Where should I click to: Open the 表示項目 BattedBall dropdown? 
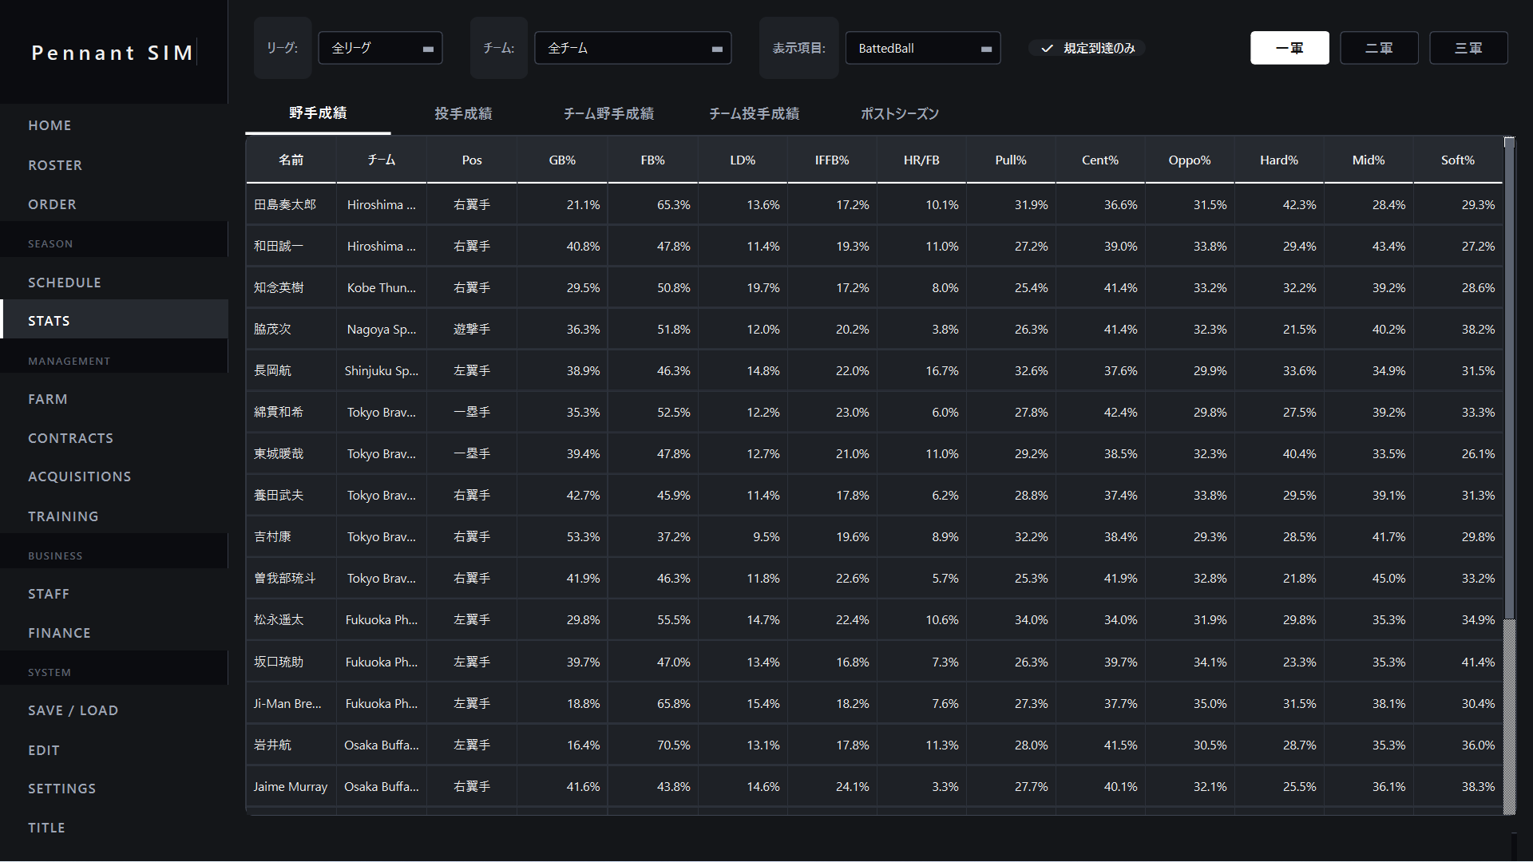(922, 49)
